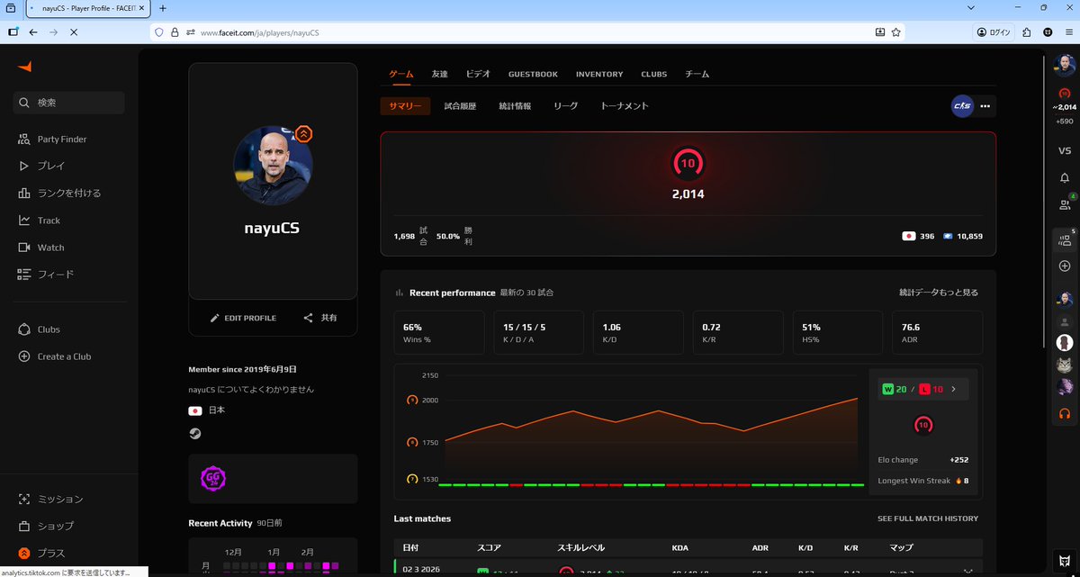Open the リーグ sub-tab
1080x577 pixels.
(x=566, y=106)
